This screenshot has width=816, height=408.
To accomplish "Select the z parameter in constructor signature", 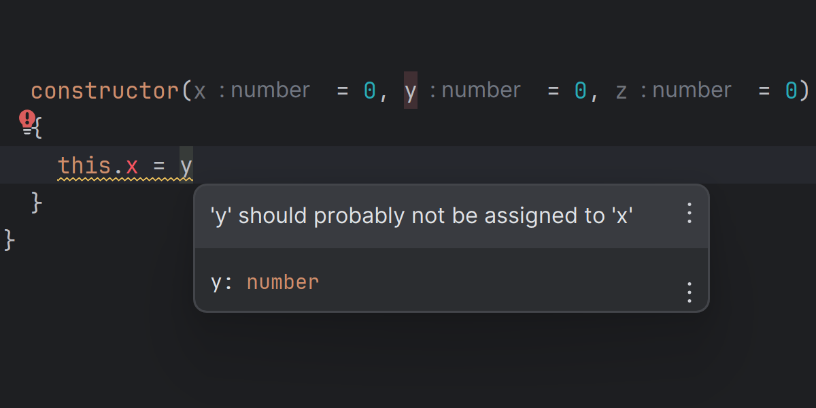I will click(621, 90).
